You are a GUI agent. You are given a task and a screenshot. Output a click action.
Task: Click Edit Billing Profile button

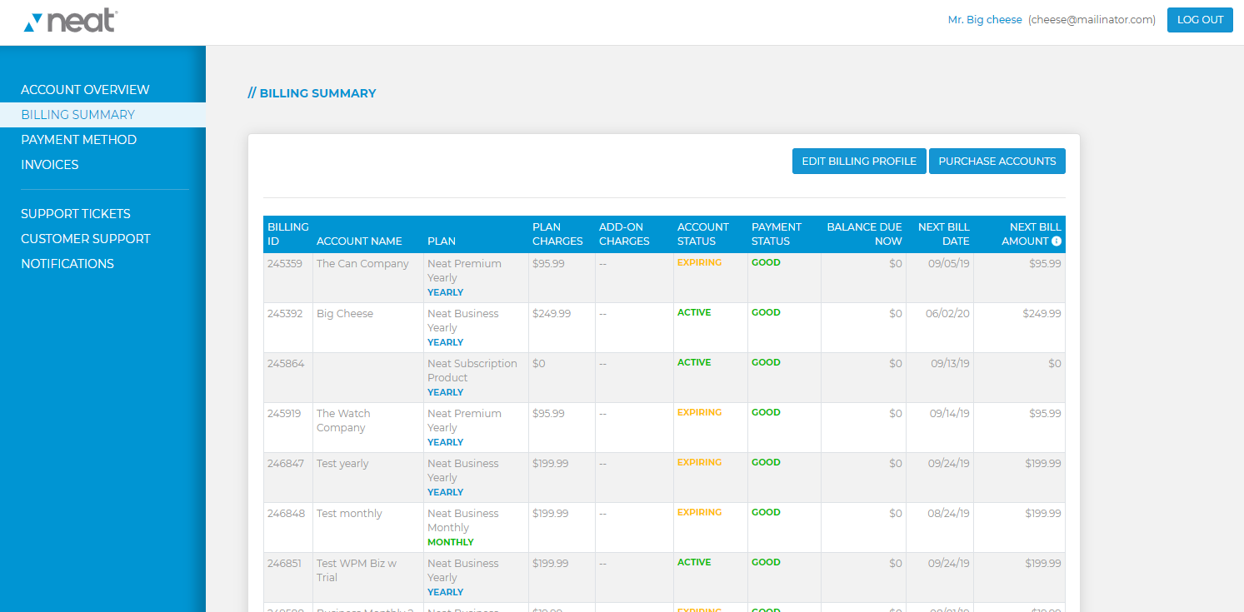point(859,162)
